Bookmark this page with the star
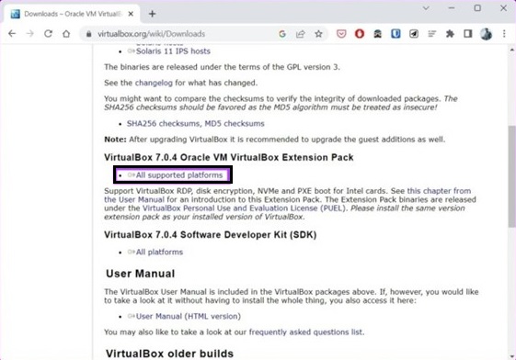 [318, 34]
